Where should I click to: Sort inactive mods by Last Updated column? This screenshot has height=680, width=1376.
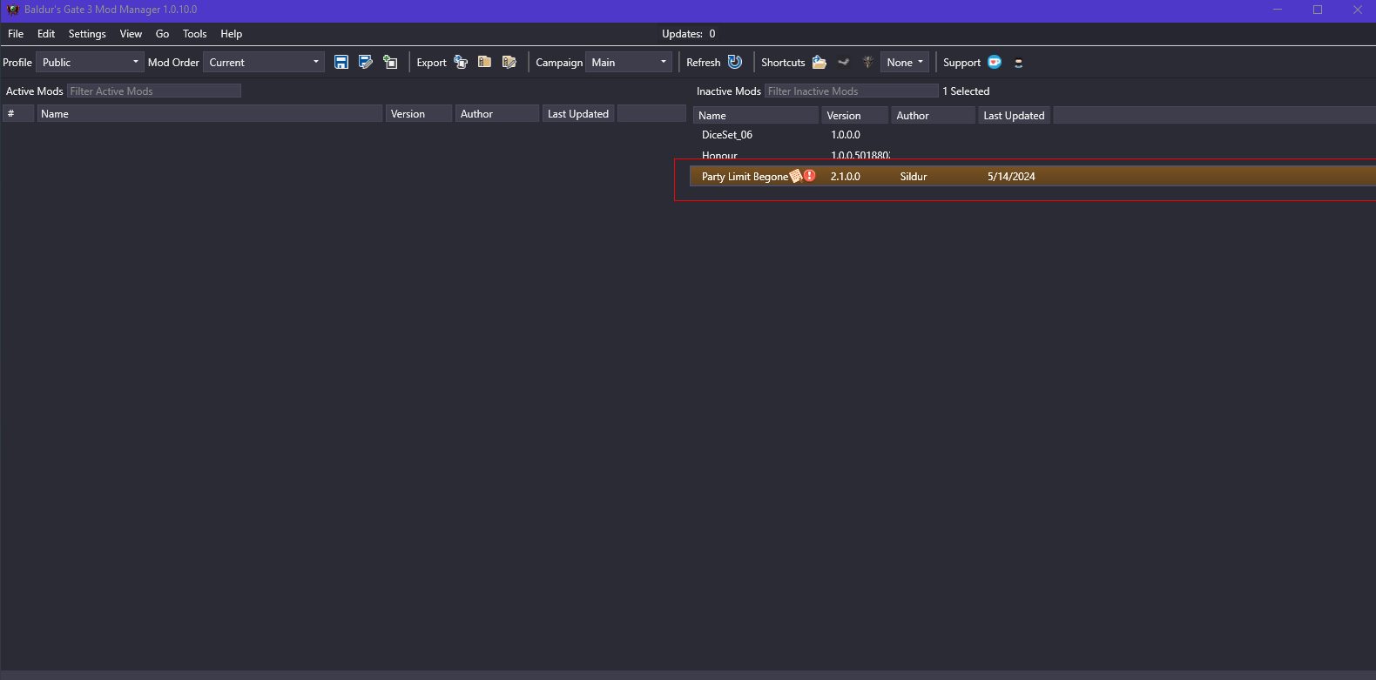point(1015,116)
